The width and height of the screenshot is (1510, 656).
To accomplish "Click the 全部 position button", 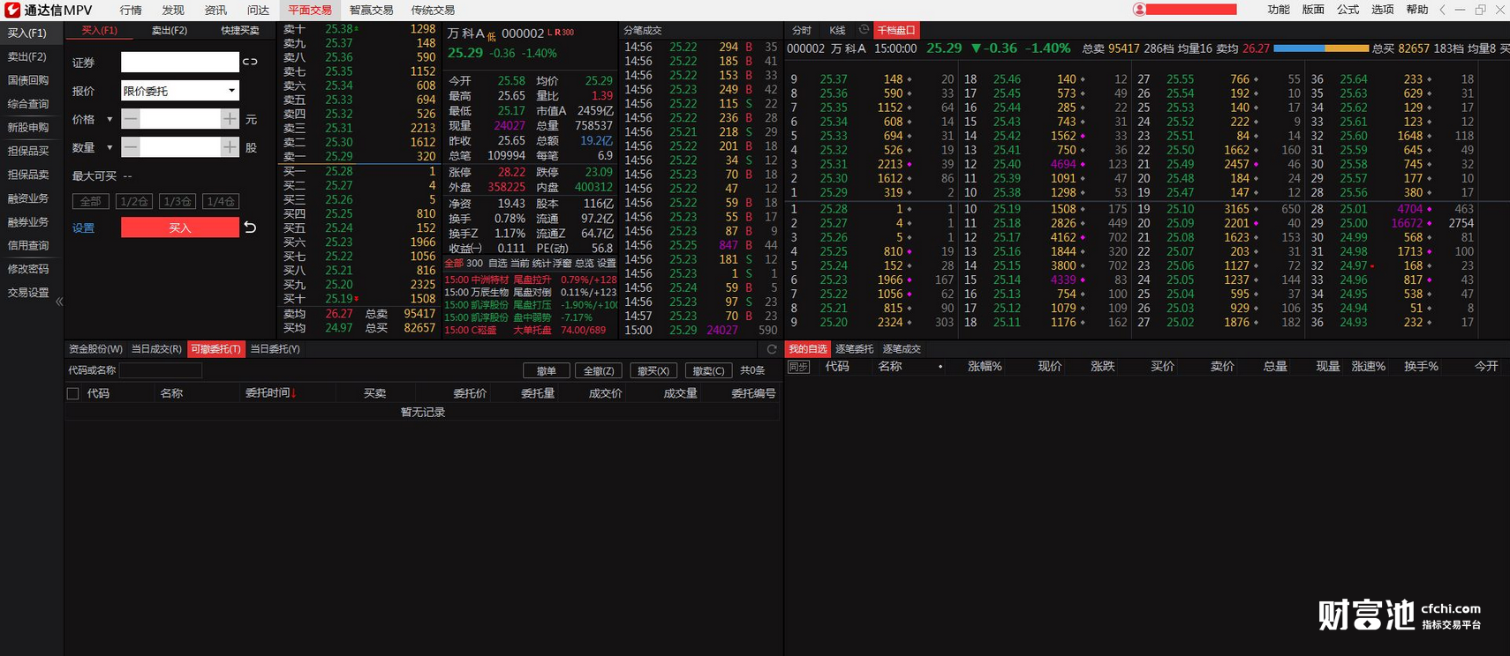I will click(90, 201).
